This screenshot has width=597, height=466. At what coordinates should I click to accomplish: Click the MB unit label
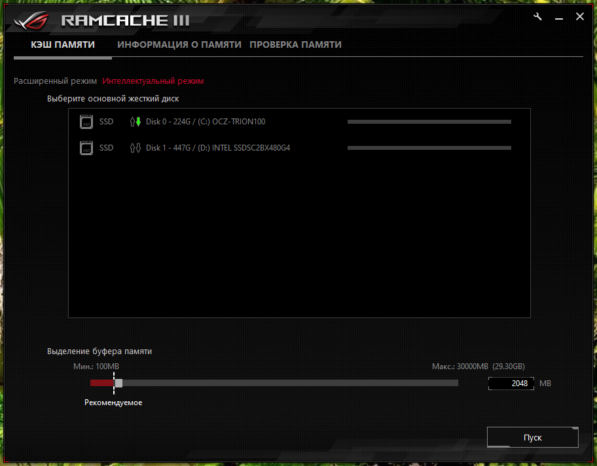pos(545,384)
